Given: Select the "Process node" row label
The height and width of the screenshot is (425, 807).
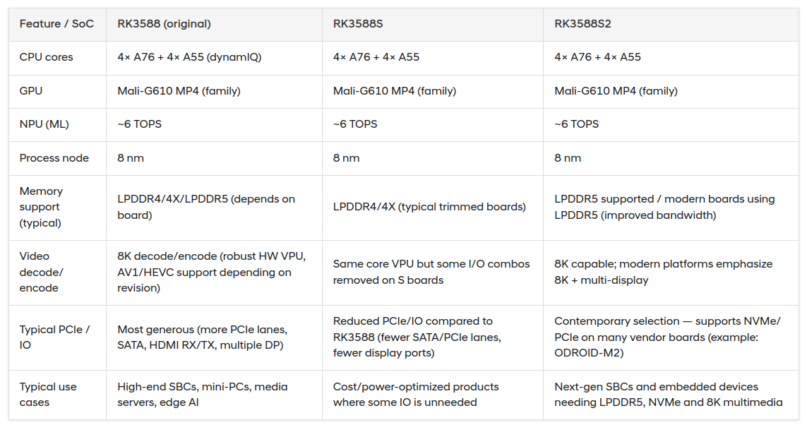Looking at the screenshot, I should [x=54, y=158].
